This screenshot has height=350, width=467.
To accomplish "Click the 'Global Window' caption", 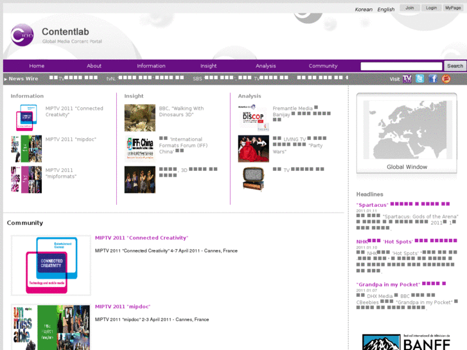I will 407,167.
